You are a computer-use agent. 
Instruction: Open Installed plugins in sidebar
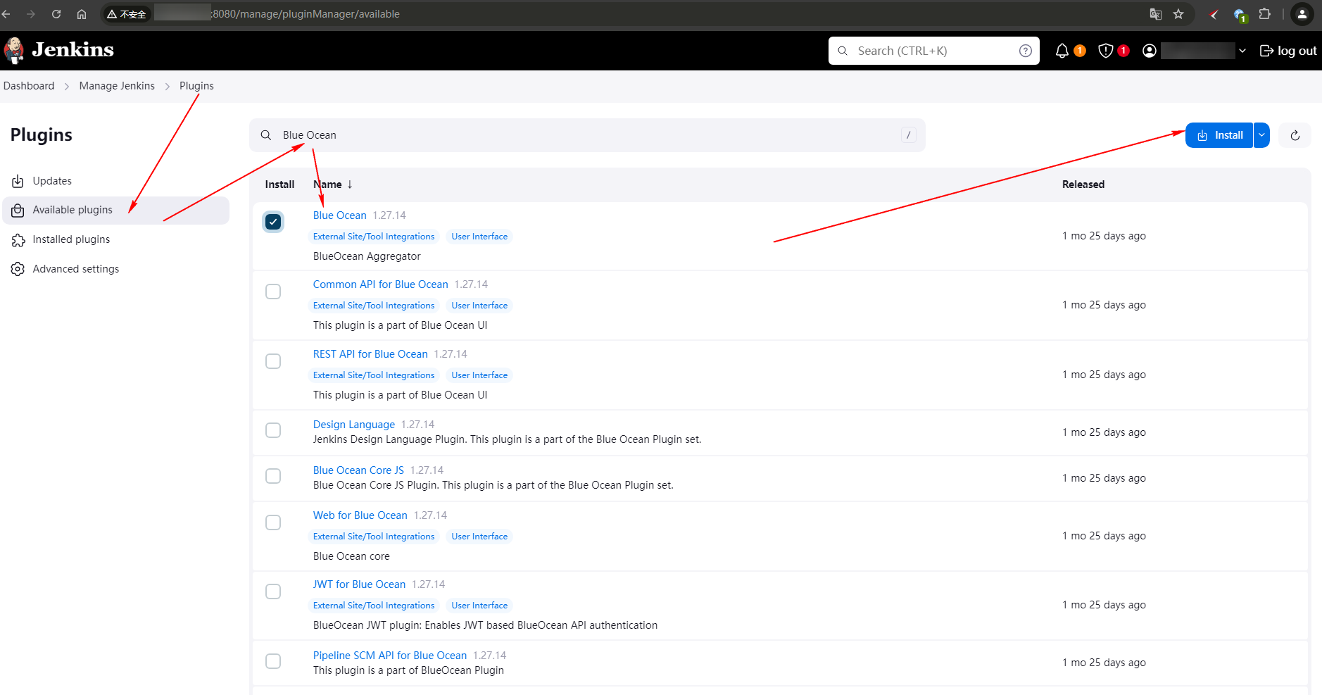pos(116,239)
